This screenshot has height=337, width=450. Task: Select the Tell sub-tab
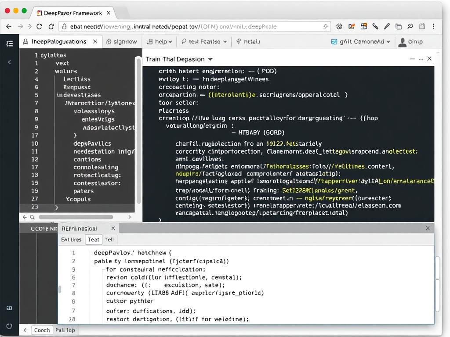click(x=109, y=240)
